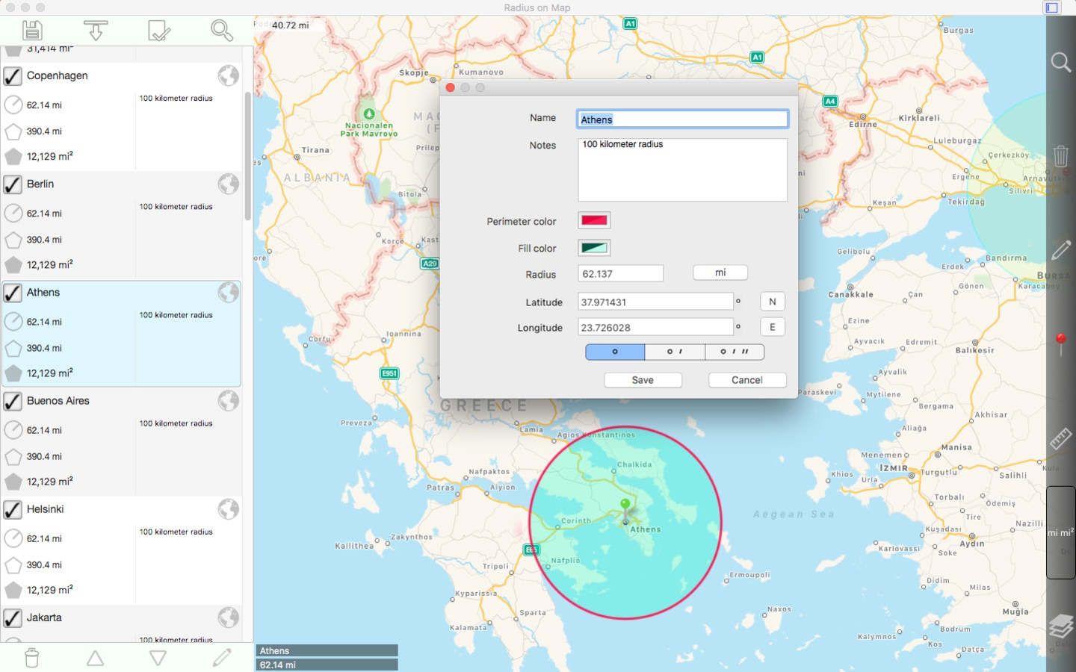Click the Longitude value field

pyautogui.click(x=656, y=327)
